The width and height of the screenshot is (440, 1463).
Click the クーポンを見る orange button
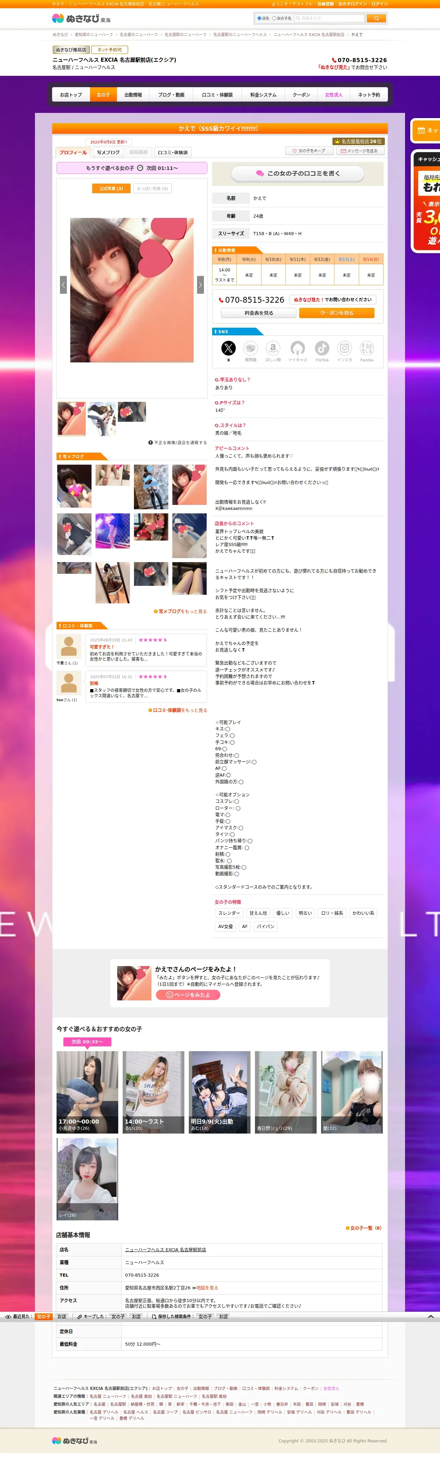337,313
